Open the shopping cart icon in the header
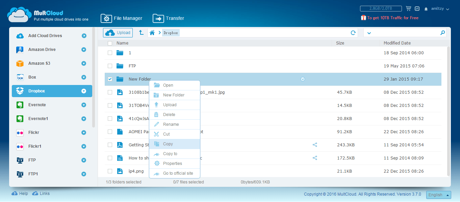The width and height of the screenshot is (460, 202). click(x=408, y=8)
